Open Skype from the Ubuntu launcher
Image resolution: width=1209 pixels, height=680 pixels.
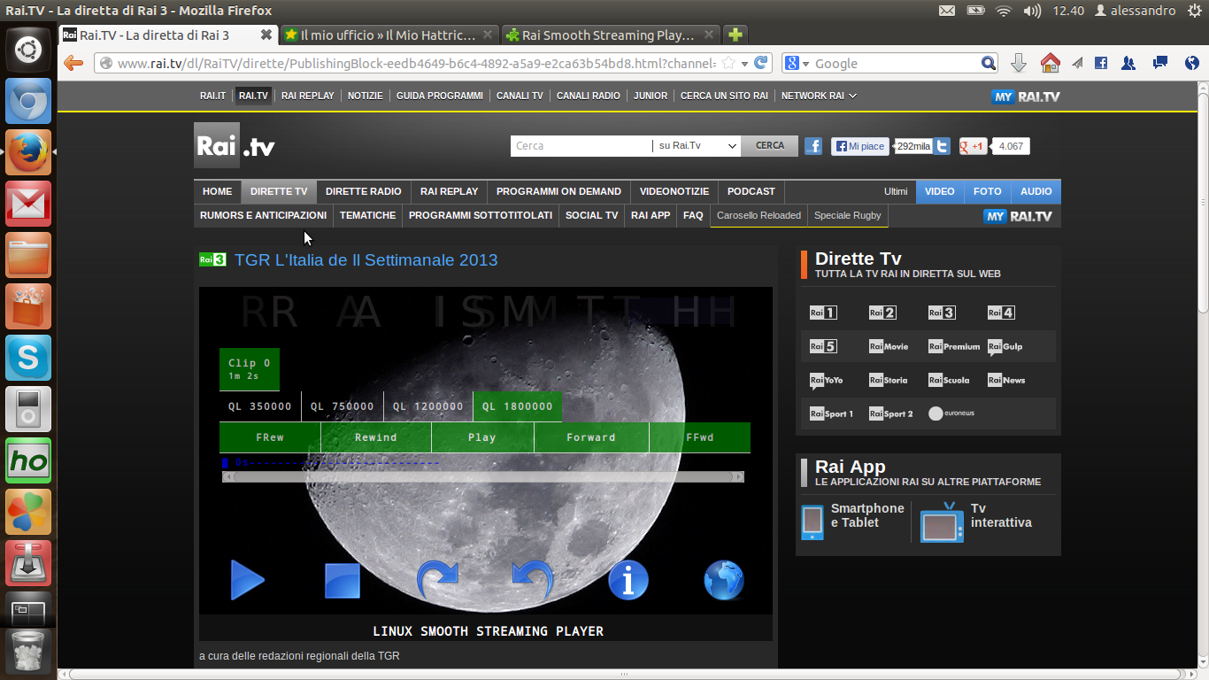(28, 358)
